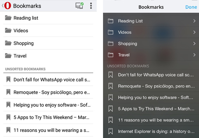Tap bookmark outline icon beside Helping you, right panel
The width and height of the screenshot is (199, 138).
pyautogui.click(x=111, y=97)
